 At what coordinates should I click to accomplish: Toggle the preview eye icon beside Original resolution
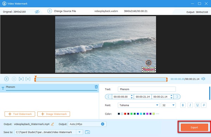[x=37, y=12]
